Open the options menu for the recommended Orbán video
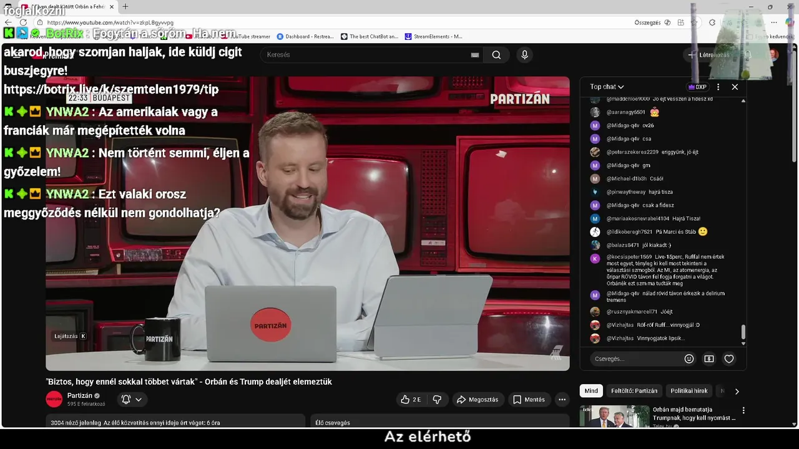799x449 pixels. click(743, 411)
